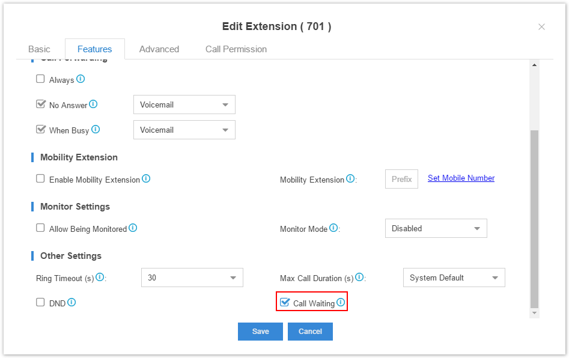The width and height of the screenshot is (569, 358).
Task: Click the Edit Extension ( 701 ) title
Action: [x=276, y=26]
